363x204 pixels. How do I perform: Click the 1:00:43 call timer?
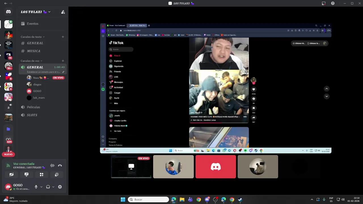pos(59,67)
